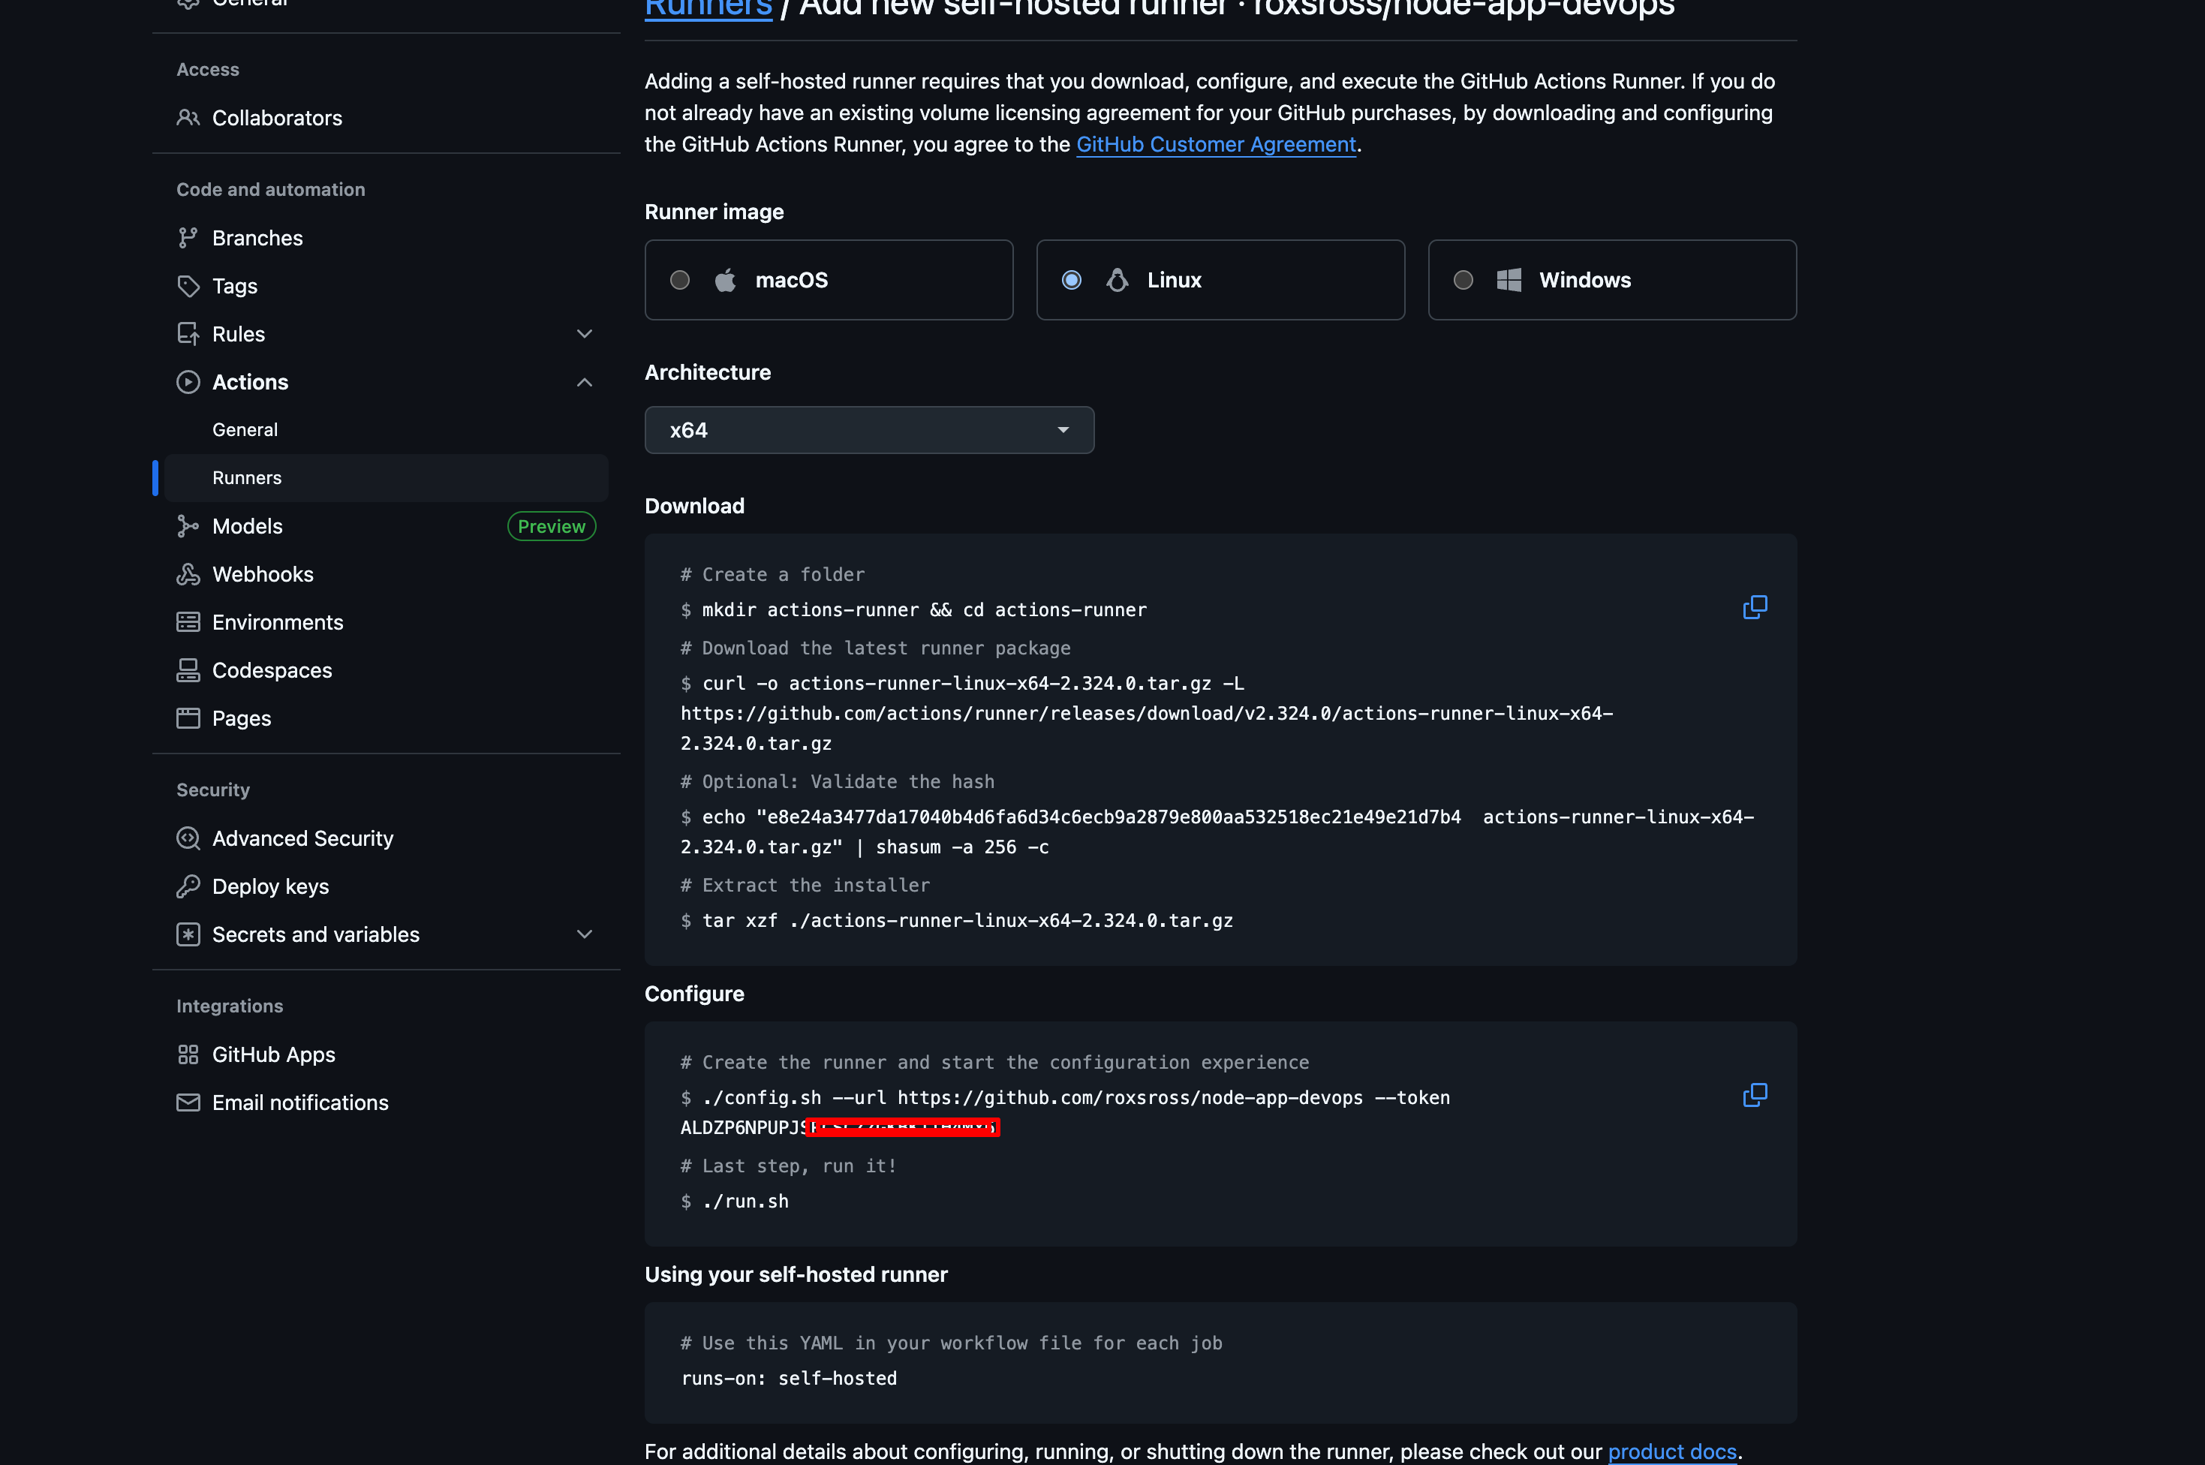Click the Deploy keys key icon

coord(188,886)
